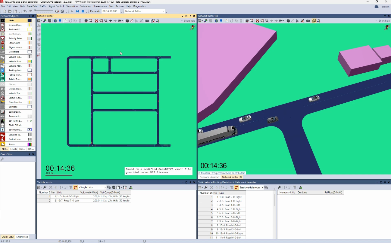
Task: Select the Priority Rules icon
Action: pos(2,38)
